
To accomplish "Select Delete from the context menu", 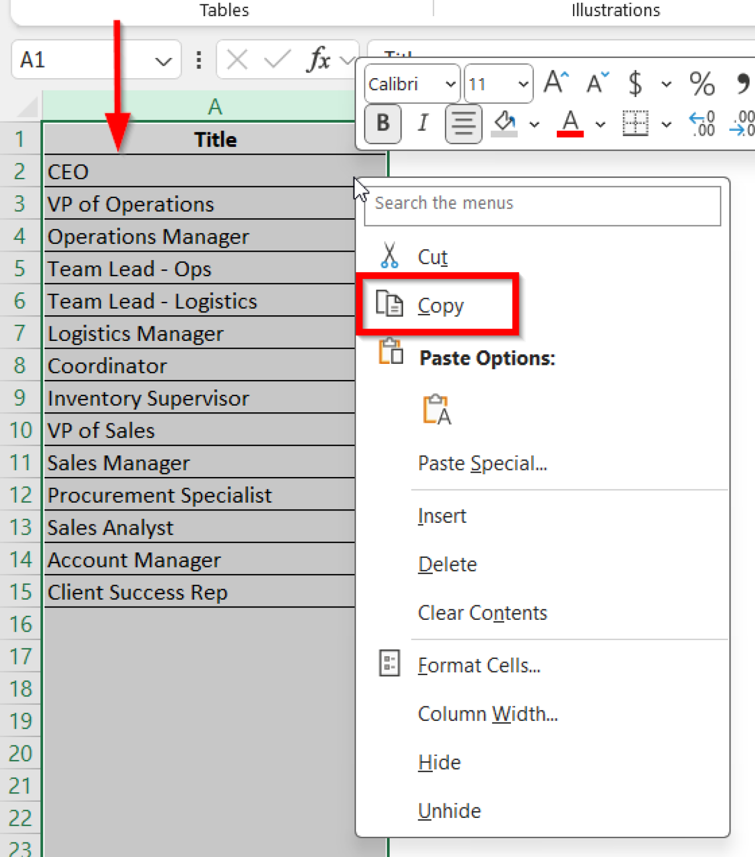I will [447, 564].
